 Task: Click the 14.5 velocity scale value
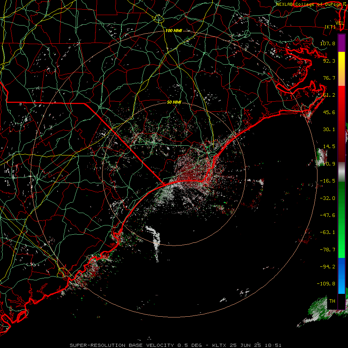click(329, 147)
